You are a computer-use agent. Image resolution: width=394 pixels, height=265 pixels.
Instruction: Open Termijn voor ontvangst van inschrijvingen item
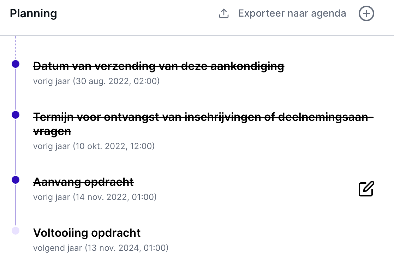point(203,124)
